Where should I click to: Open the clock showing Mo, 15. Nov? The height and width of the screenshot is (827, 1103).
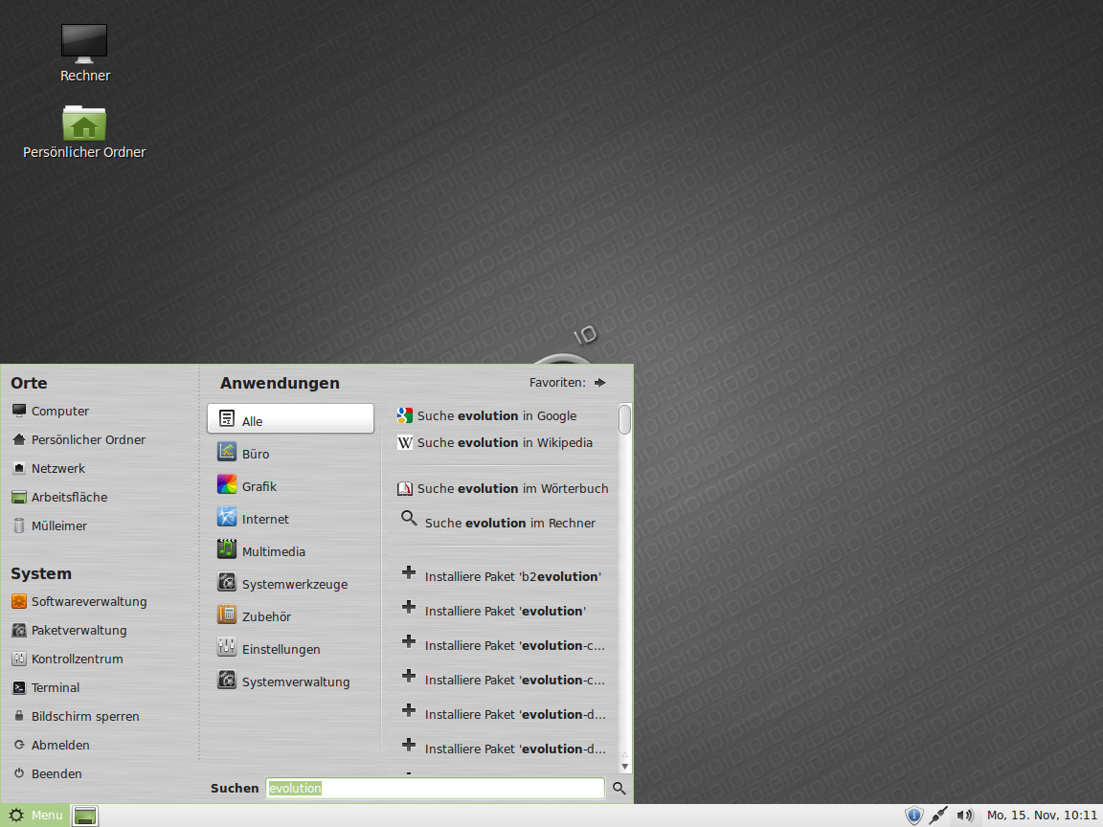1041,816
